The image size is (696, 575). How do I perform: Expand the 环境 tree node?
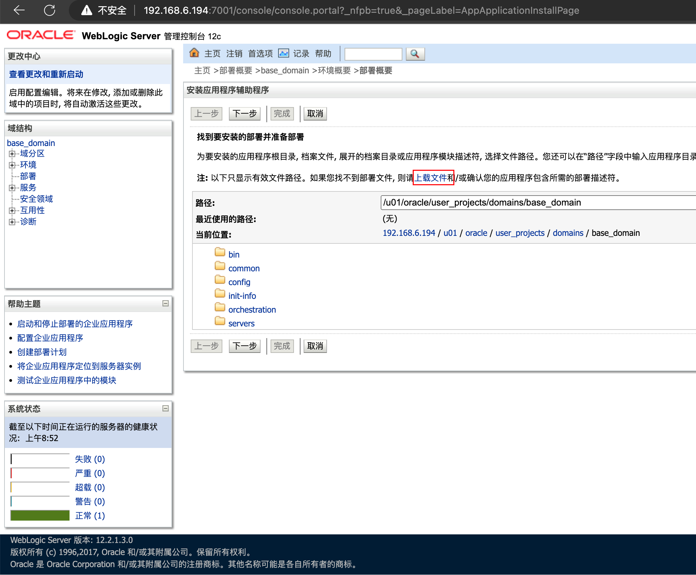pos(12,165)
